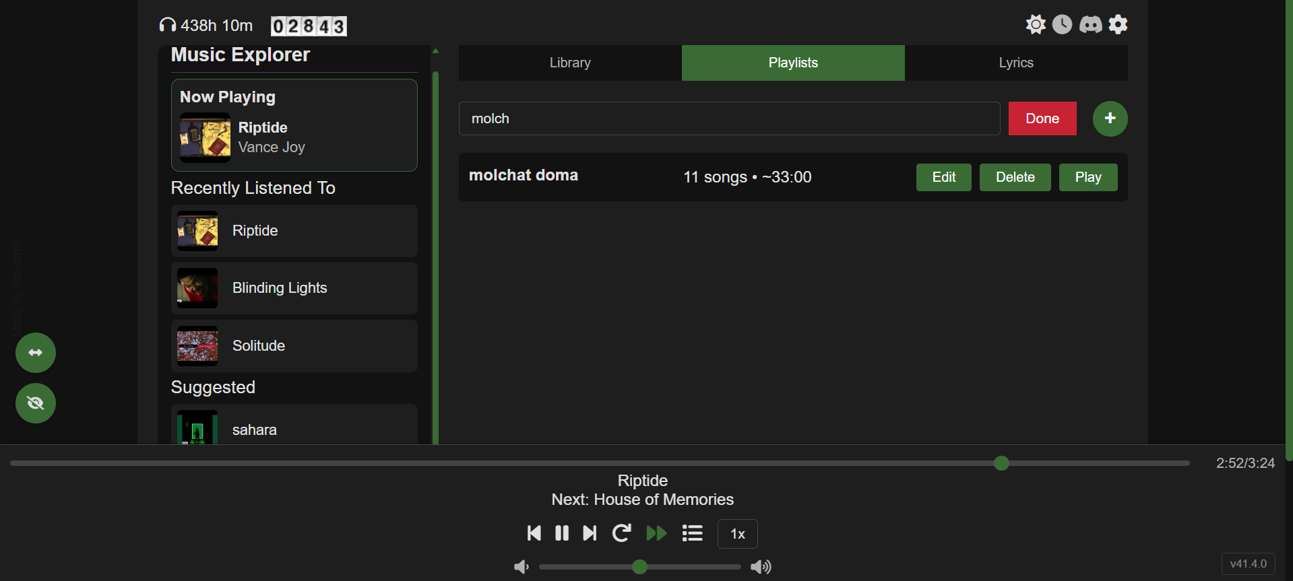Pause the current song
Viewport: 1293px width, 581px height.
click(x=562, y=533)
